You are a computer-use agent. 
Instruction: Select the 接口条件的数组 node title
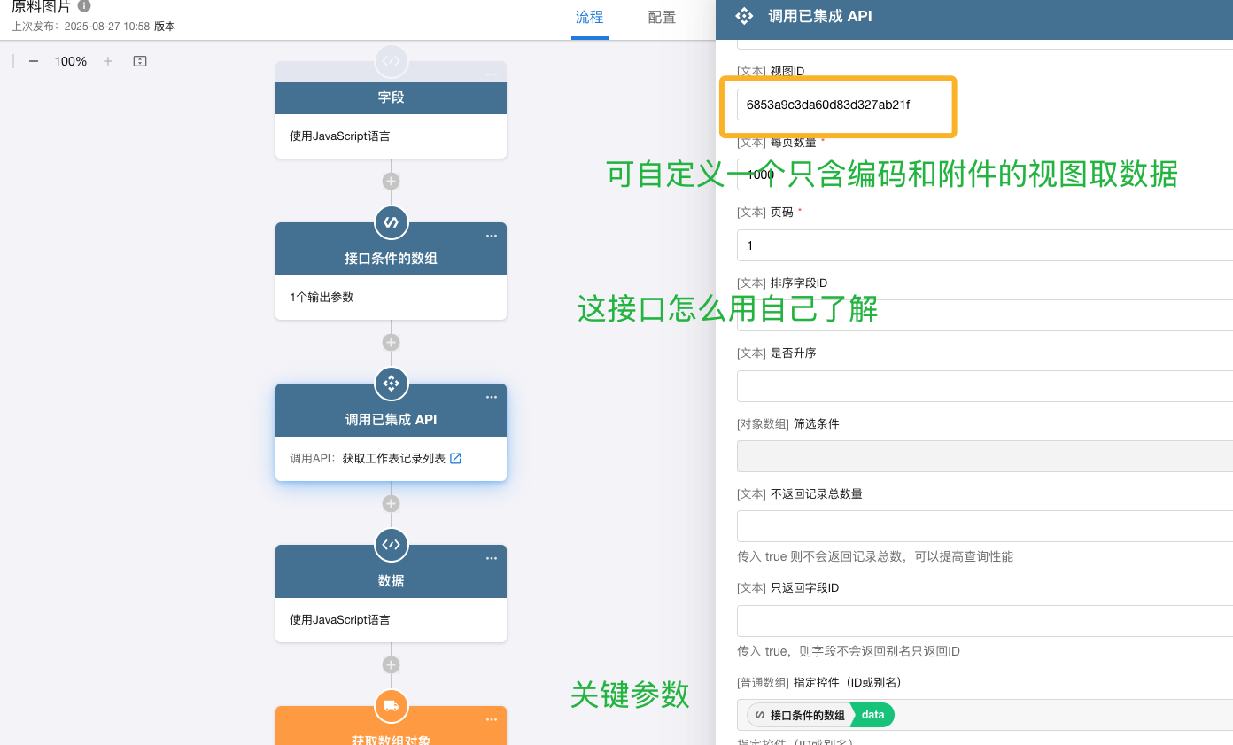click(391, 259)
